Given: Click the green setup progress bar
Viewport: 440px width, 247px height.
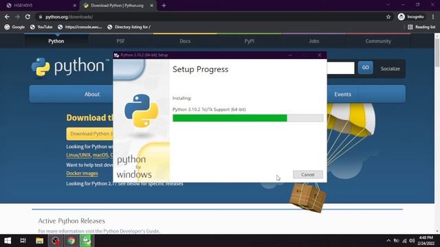Looking at the screenshot, I should click(x=230, y=118).
